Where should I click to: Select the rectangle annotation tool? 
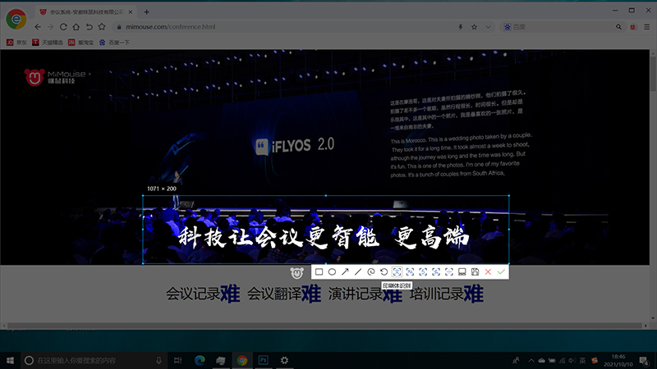click(x=319, y=272)
